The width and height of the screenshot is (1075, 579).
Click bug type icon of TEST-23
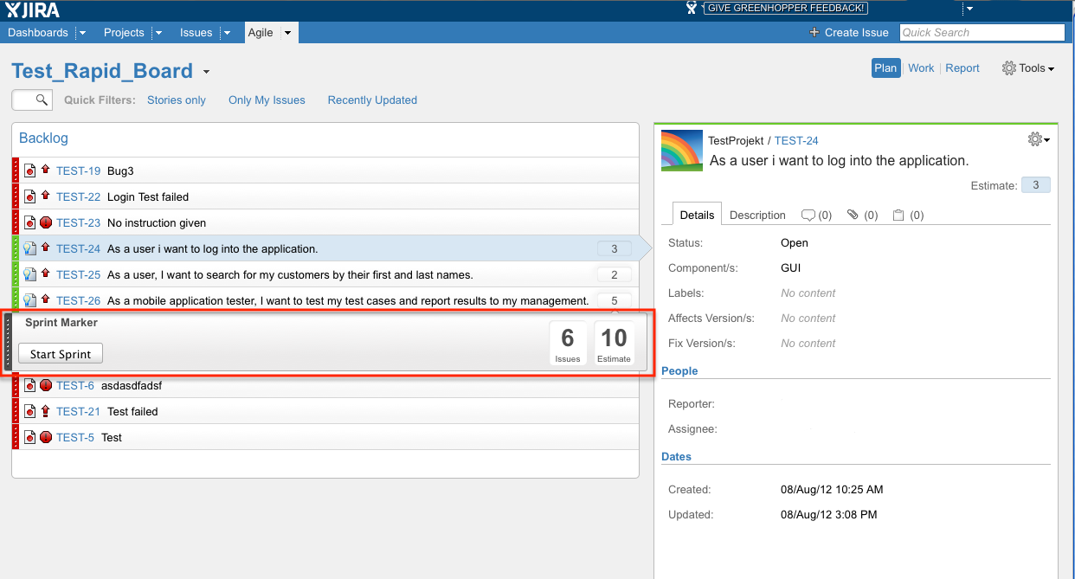(29, 222)
